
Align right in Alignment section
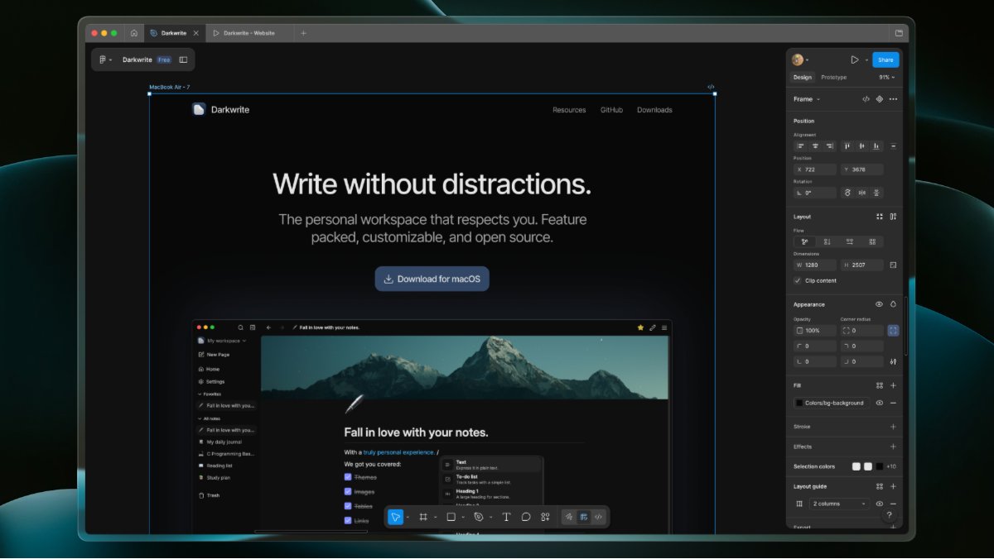pyautogui.click(x=829, y=146)
